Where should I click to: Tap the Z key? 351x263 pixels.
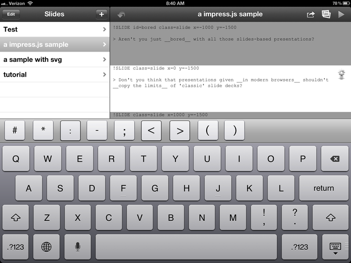tap(47, 217)
